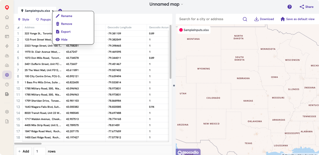The width and height of the screenshot is (319, 155).
Task: Select latitude cell 43.734578
Action: (85, 58)
